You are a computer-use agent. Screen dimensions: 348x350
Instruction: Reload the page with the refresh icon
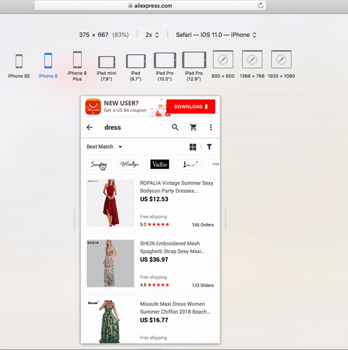click(260, 5)
